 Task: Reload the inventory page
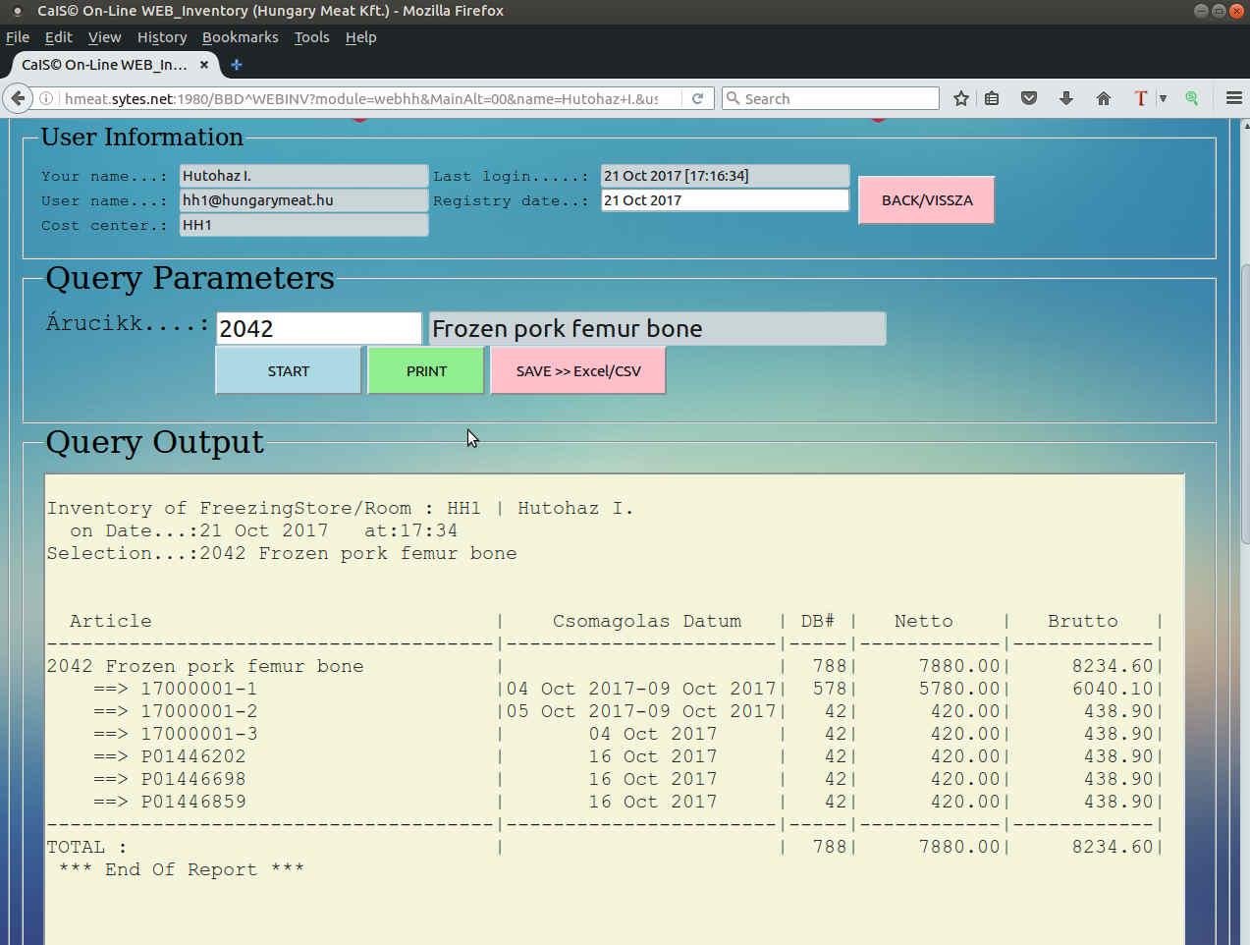click(698, 98)
